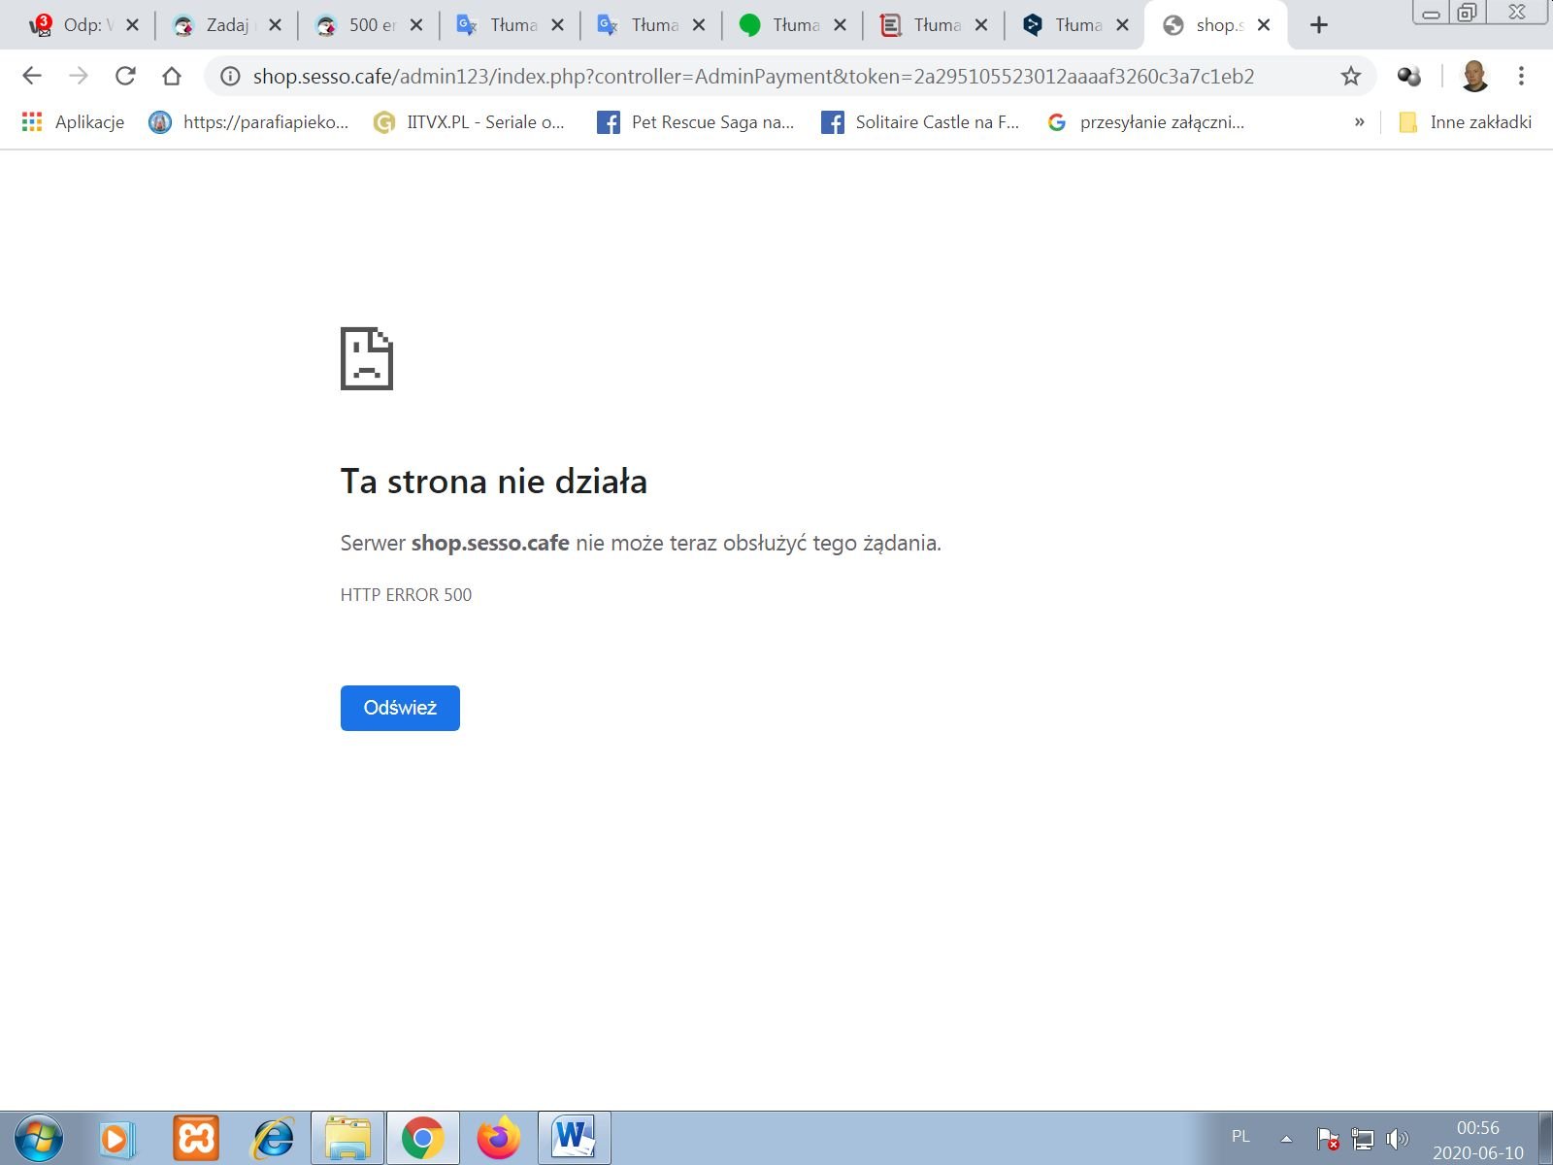Open the IITVX.PL Seriale bookmark
Screen dimensions: 1553x1165
point(470,122)
